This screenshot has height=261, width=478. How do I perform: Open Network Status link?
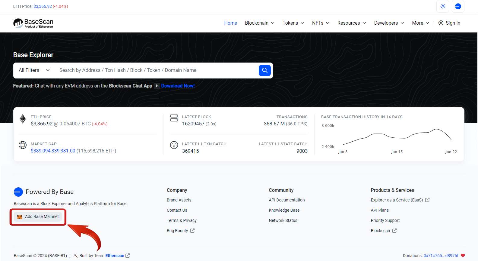click(283, 220)
